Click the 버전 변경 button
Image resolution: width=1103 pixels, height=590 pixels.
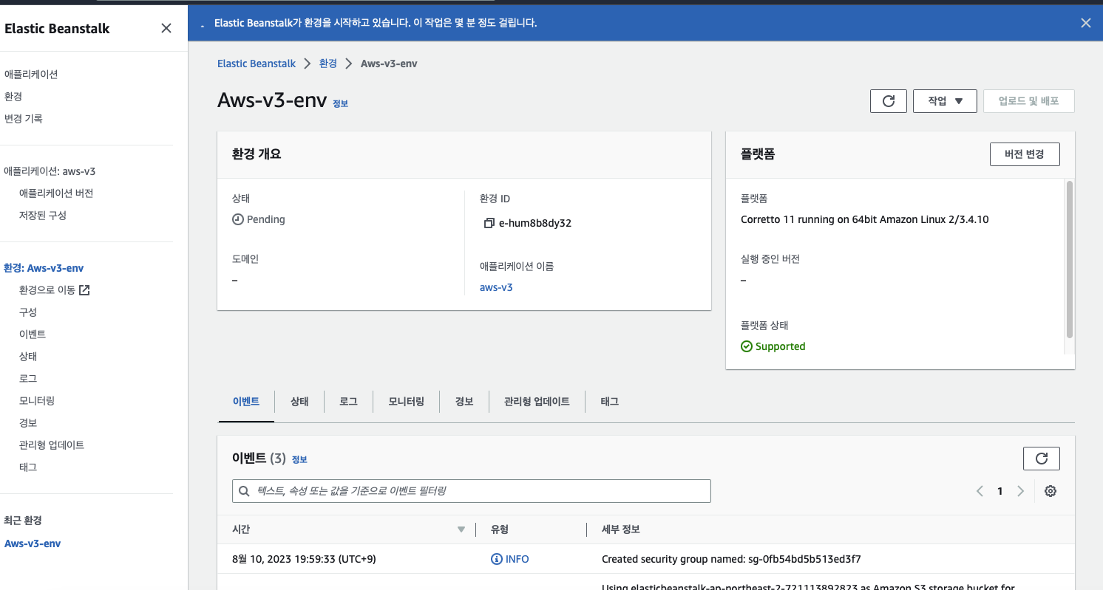(1025, 154)
